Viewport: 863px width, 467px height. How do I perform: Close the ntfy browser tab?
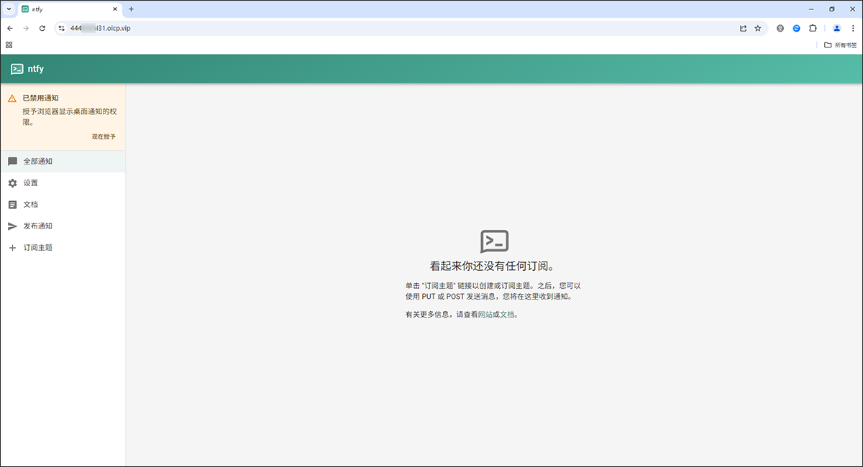click(114, 9)
